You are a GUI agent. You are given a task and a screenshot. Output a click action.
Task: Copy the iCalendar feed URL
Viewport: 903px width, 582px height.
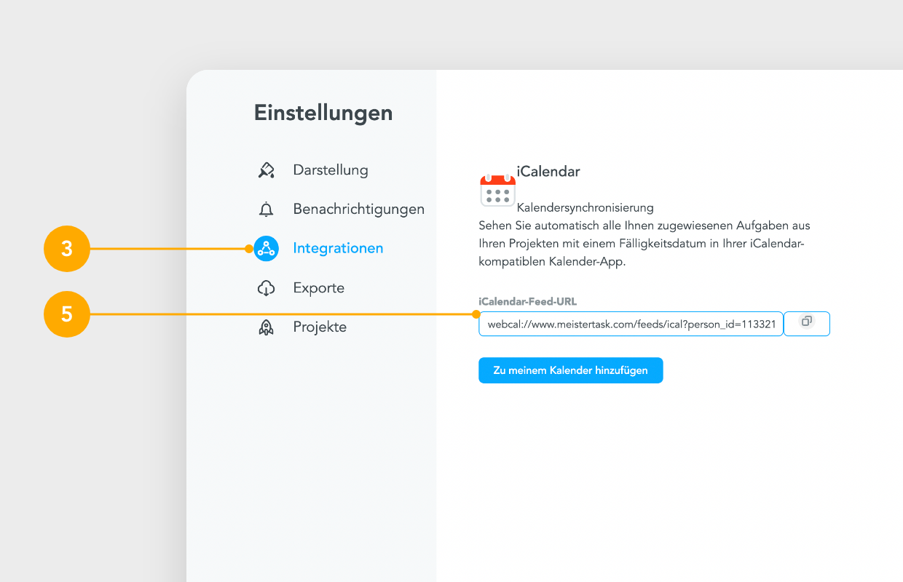click(x=806, y=324)
